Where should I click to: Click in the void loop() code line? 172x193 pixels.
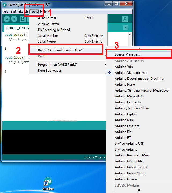click(17, 57)
